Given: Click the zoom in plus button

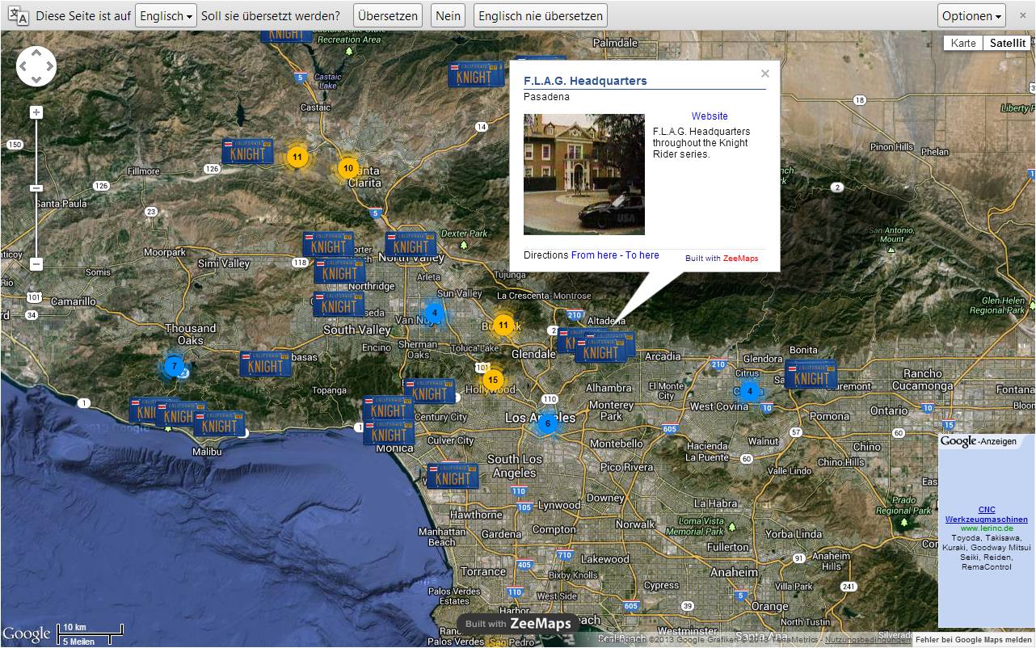Looking at the screenshot, I should click(36, 112).
